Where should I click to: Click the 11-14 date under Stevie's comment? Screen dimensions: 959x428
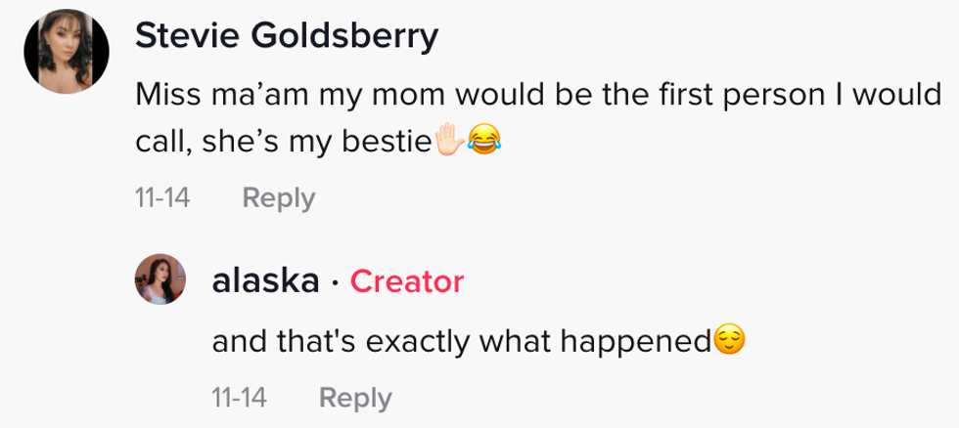162,198
